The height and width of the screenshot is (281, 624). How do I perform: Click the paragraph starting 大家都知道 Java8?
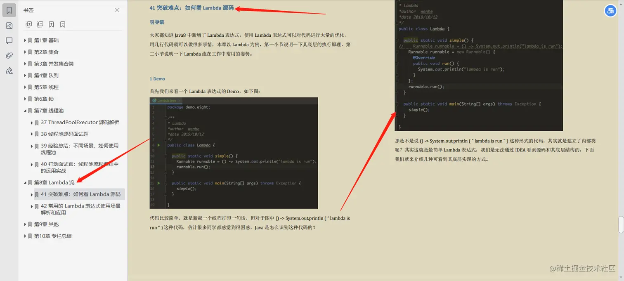pos(250,45)
